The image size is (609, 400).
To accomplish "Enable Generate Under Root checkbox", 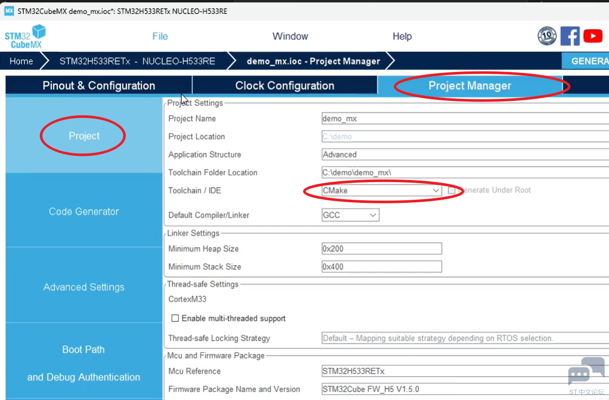I will (451, 190).
